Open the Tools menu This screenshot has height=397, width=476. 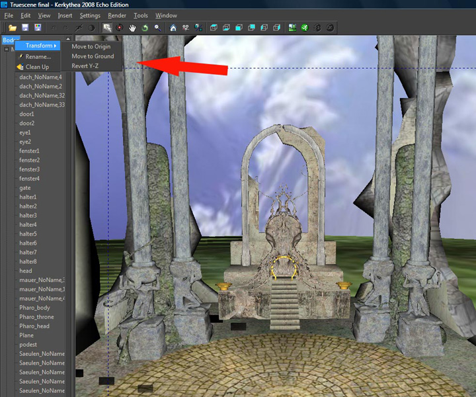141,15
